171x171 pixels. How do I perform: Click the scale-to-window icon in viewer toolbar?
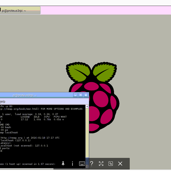coord(111,164)
